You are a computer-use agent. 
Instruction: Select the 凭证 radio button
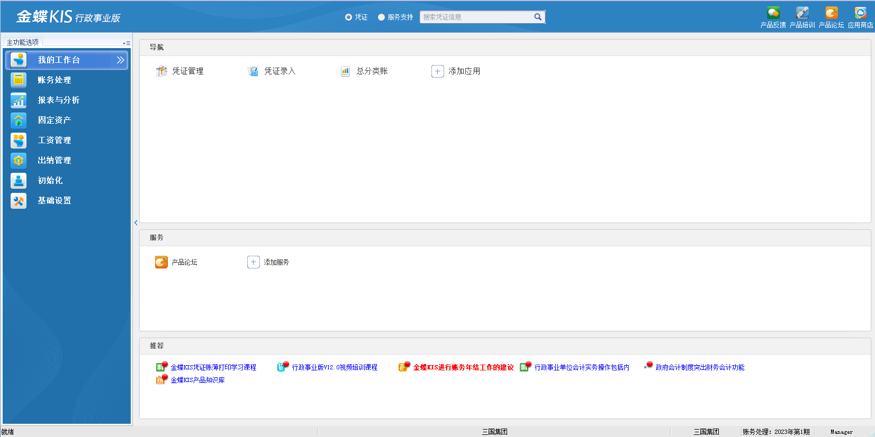coord(348,17)
